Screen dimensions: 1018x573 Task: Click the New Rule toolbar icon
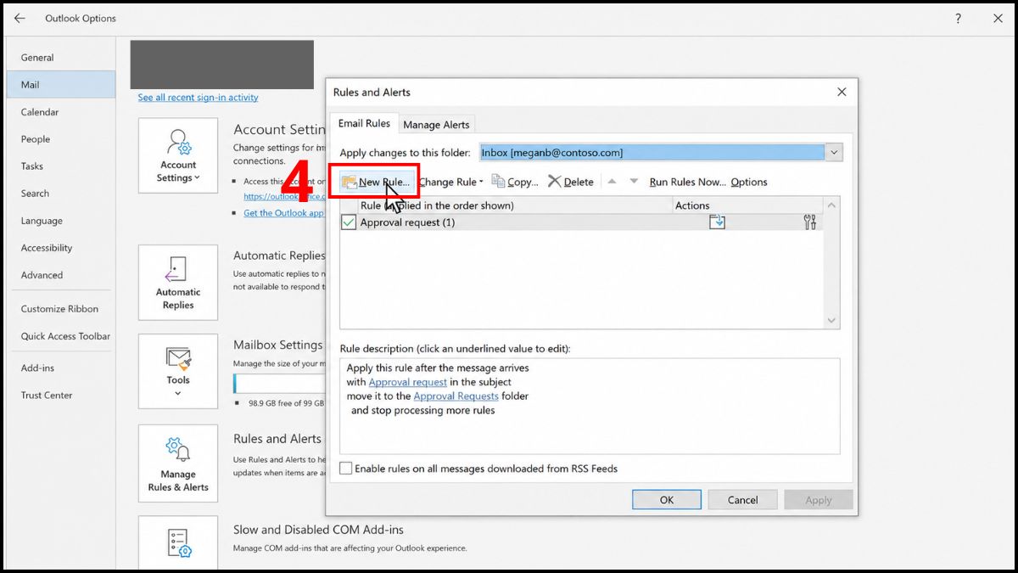point(350,182)
